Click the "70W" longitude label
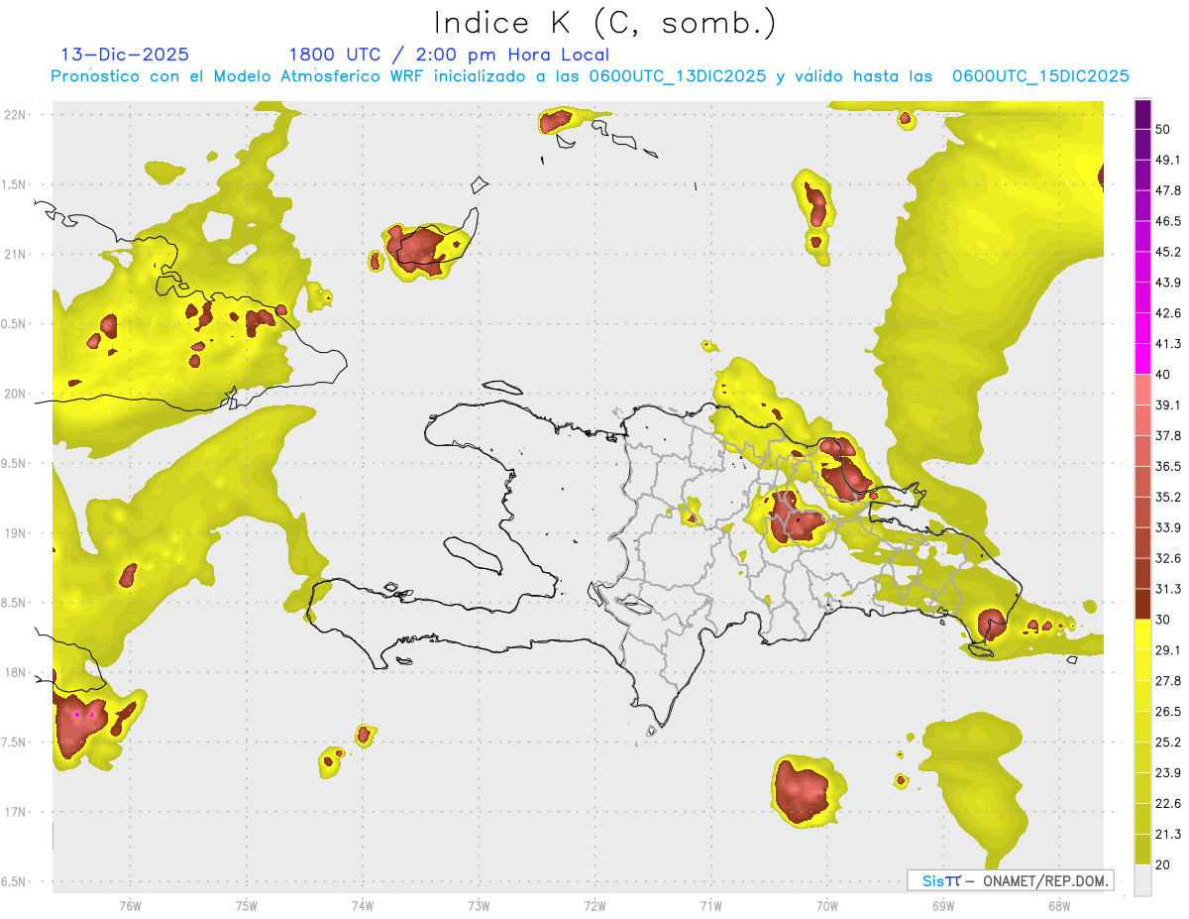 pos(827,906)
